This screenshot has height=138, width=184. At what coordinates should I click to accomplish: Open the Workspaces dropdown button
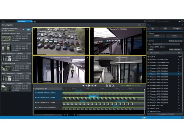(177, 28)
